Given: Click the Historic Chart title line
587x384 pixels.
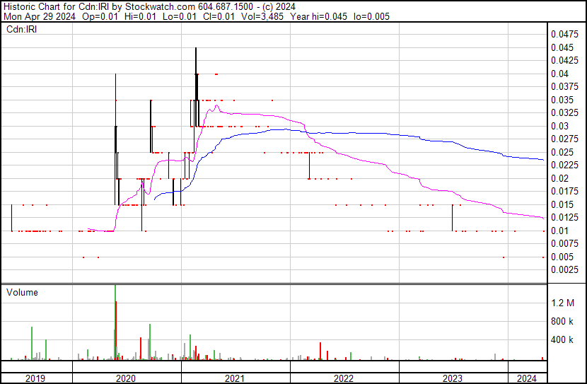Looking at the screenshot, I should (149, 6).
